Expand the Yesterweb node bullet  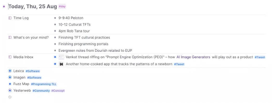pyautogui.click(x=10, y=91)
